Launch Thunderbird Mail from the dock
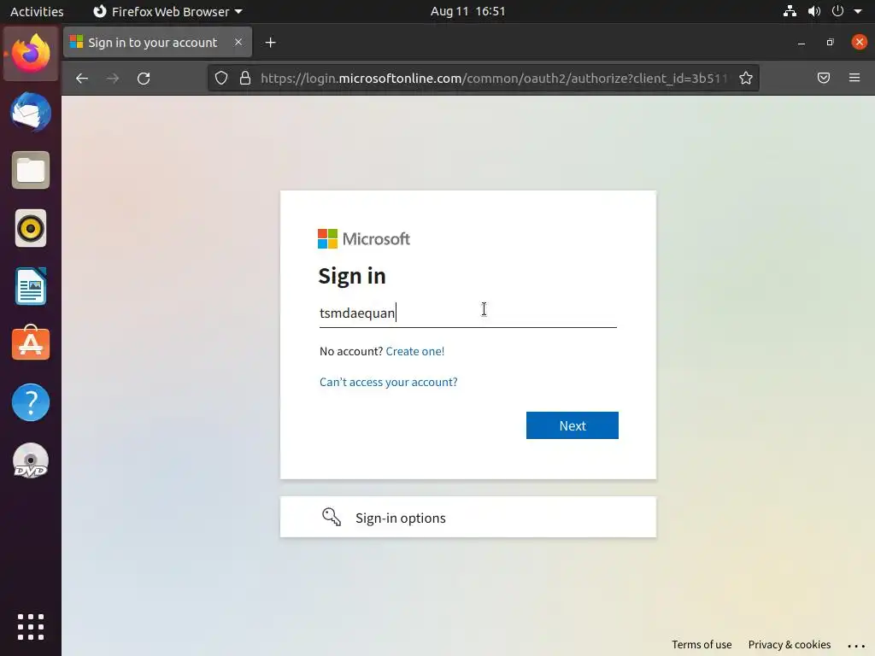 pyautogui.click(x=31, y=112)
